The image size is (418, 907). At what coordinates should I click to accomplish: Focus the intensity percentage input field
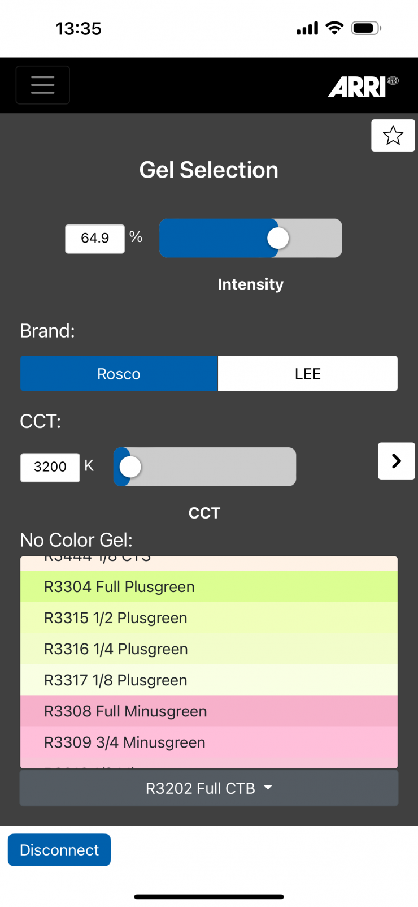tap(95, 239)
